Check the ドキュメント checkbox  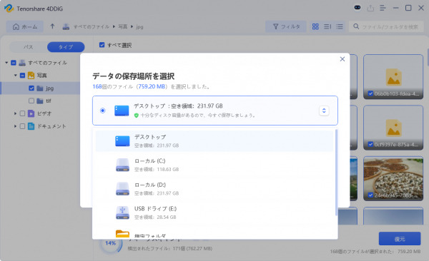pos(23,126)
